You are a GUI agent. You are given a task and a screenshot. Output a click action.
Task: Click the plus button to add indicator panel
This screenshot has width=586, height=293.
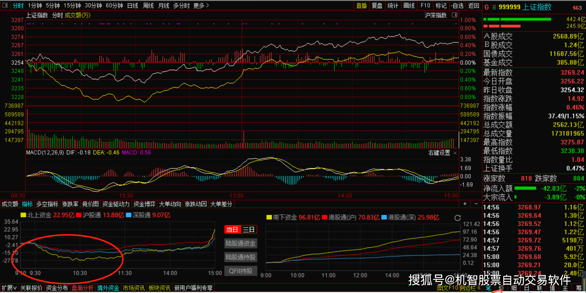coord(465,204)
